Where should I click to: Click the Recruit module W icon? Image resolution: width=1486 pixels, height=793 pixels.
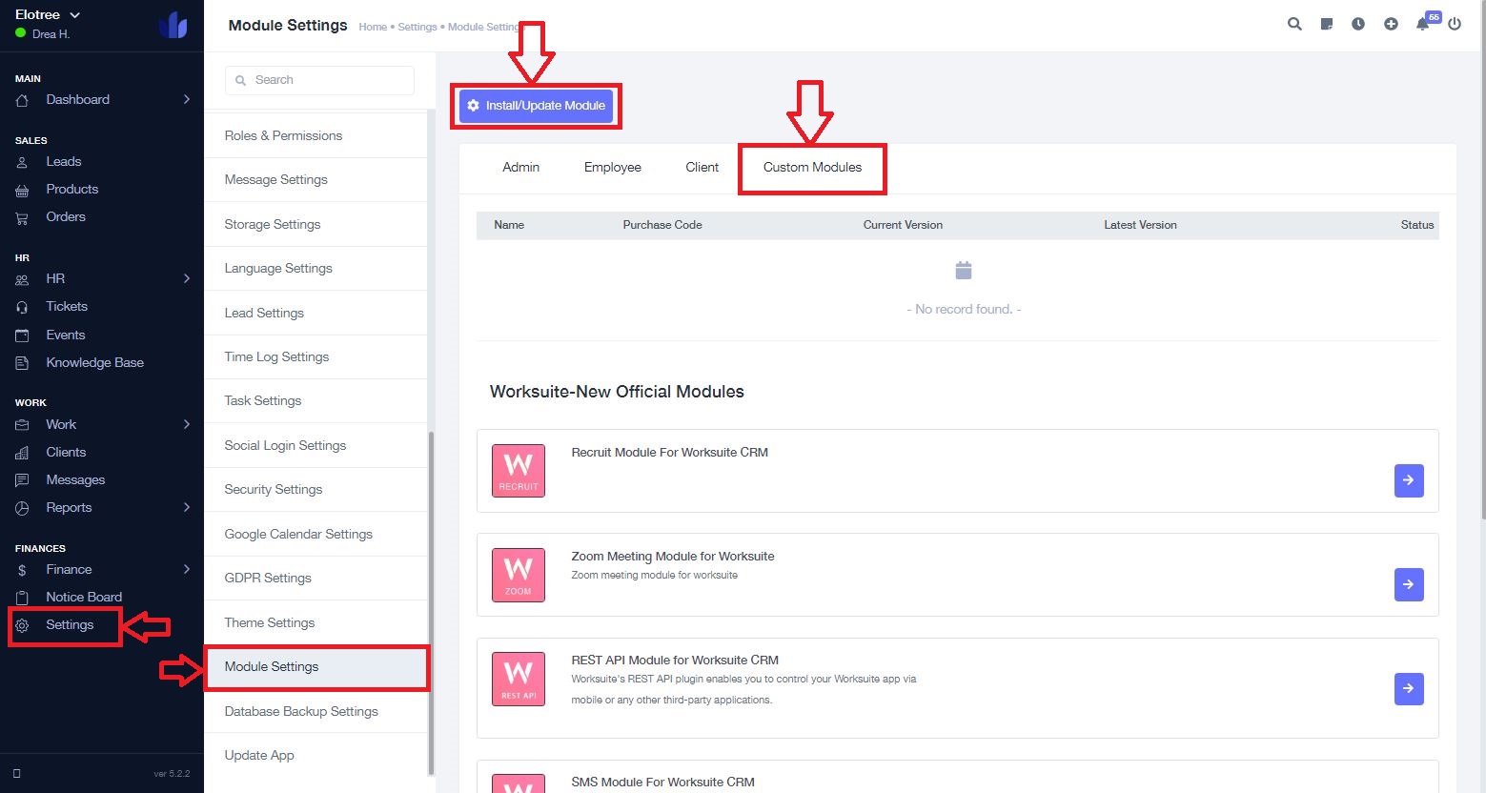click(519, 471)
